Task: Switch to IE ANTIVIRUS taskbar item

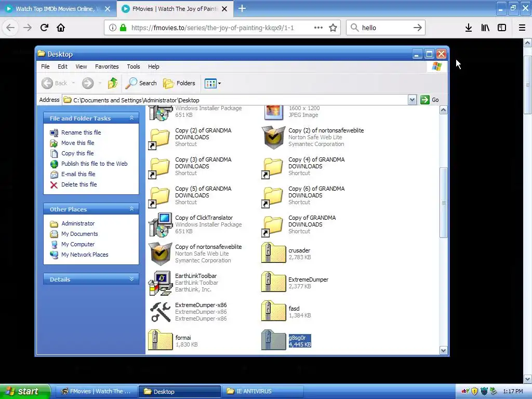Action: coord(262,391)
